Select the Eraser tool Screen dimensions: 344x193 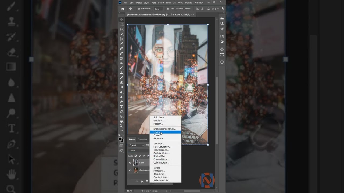[x=121, y=82]
